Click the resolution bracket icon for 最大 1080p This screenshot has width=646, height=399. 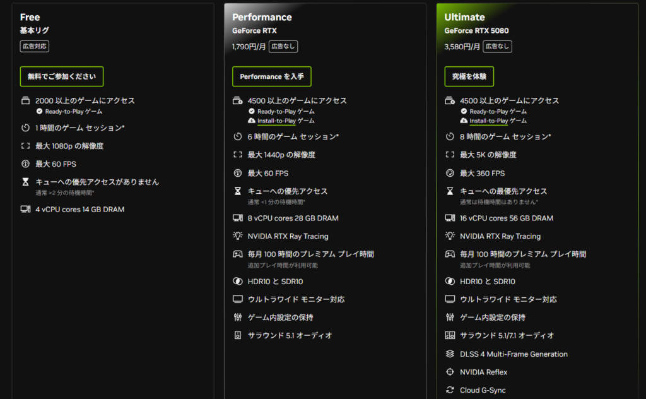click(x=25, y=146)
